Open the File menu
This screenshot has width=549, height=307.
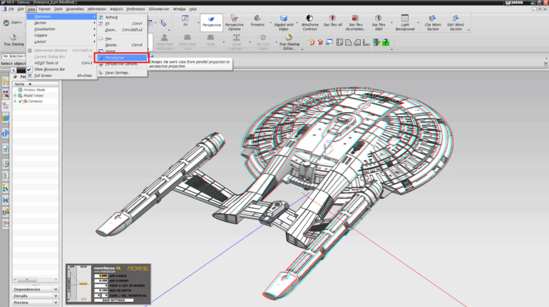(11, 9)
